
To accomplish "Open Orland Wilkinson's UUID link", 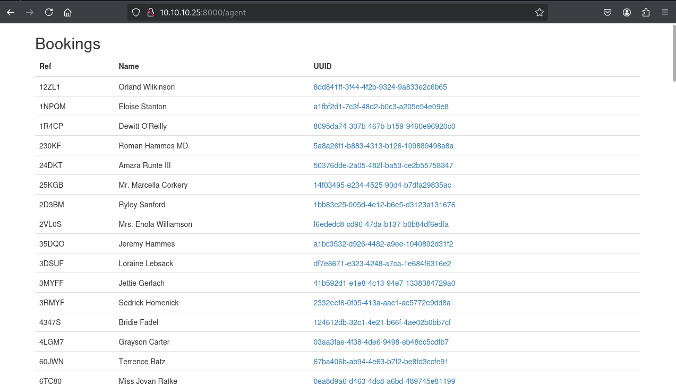I will (x=380, y=87).
